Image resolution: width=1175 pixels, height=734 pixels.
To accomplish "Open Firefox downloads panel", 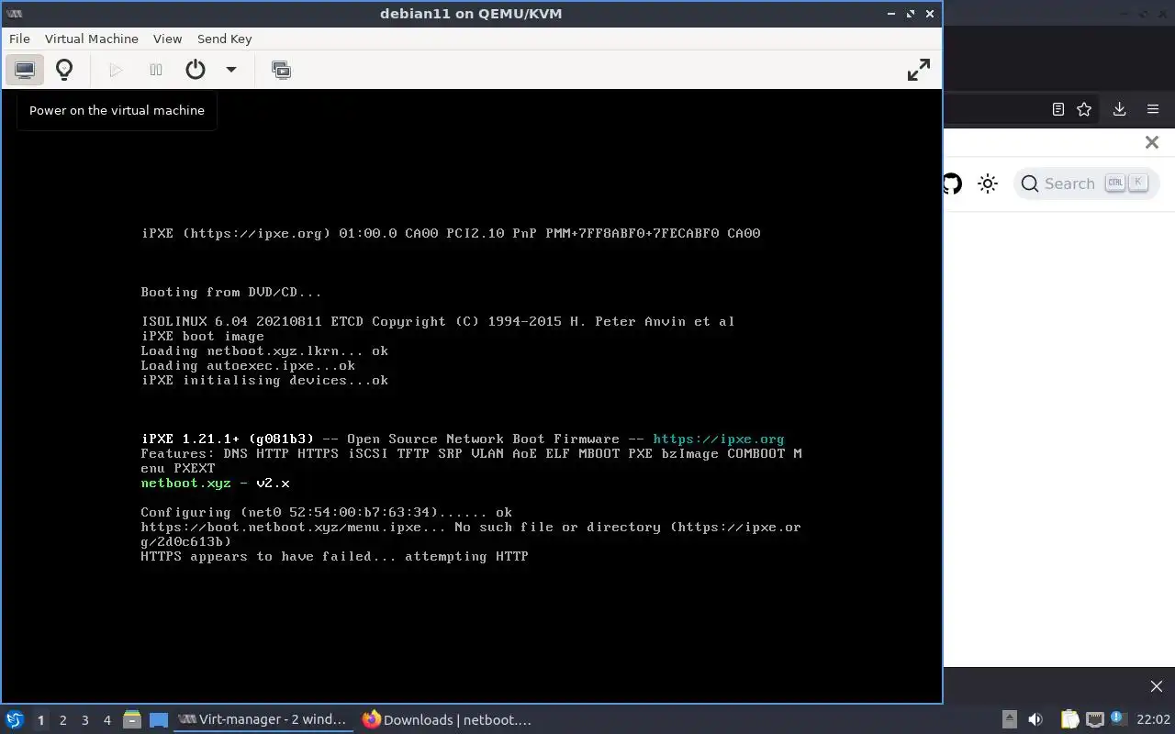I will click(x=1119, y=109).
